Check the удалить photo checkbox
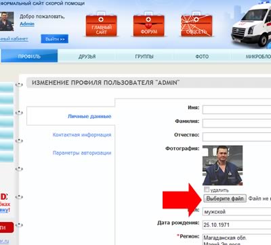This screenshot has width=271, height=245. point(207,189)
